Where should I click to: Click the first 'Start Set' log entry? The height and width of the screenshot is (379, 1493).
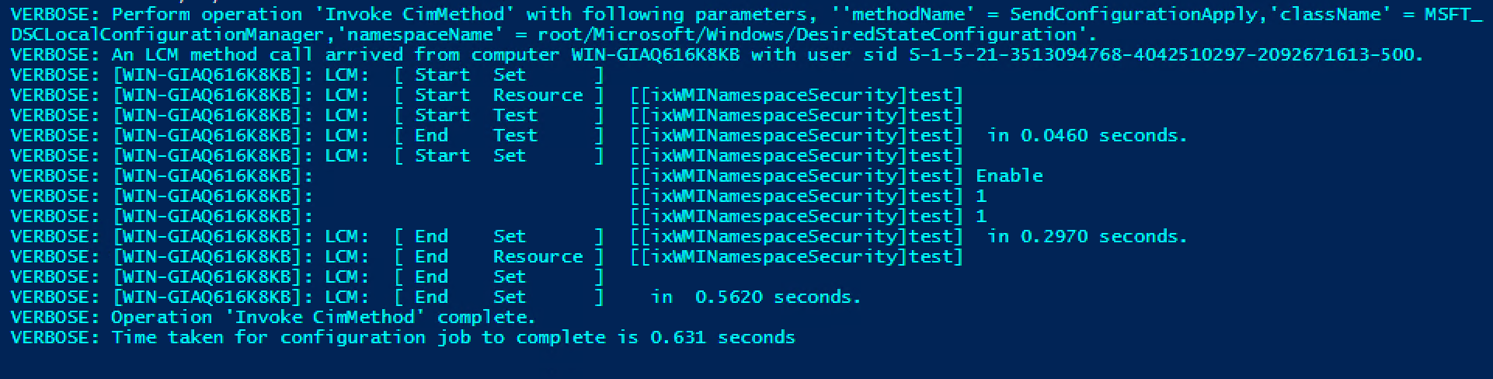click(471, 75)
